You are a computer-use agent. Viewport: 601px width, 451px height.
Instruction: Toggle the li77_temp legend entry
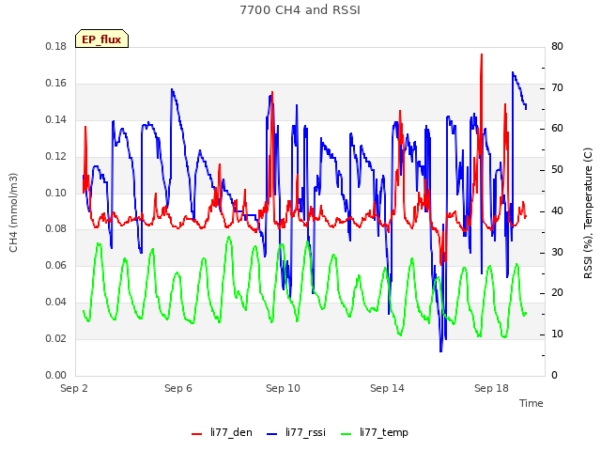(375, 432)
